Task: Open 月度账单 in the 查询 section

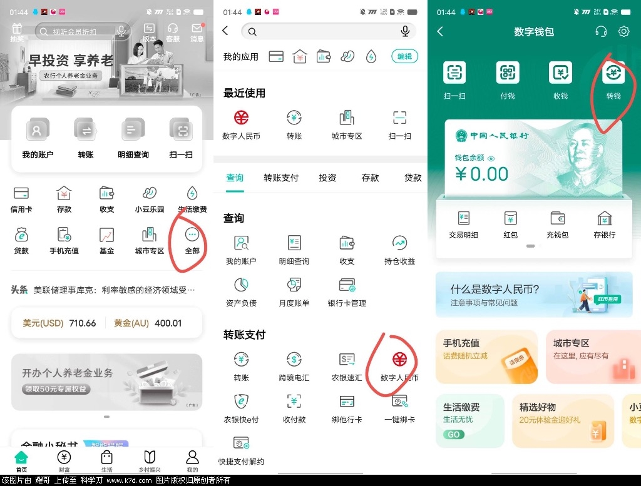Action: point(294,292)
